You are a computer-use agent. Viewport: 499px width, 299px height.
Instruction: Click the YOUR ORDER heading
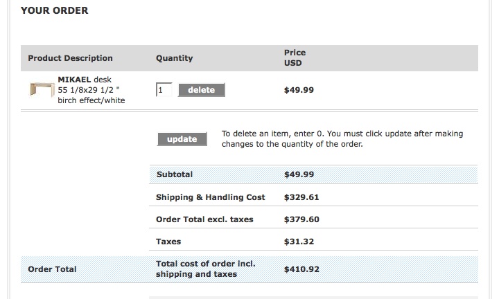(x=55, y=10)
